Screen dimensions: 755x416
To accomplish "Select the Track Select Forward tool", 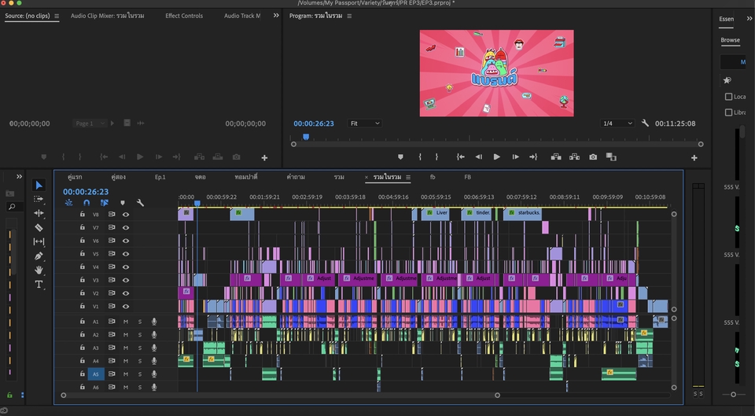I will pos(39,199).
